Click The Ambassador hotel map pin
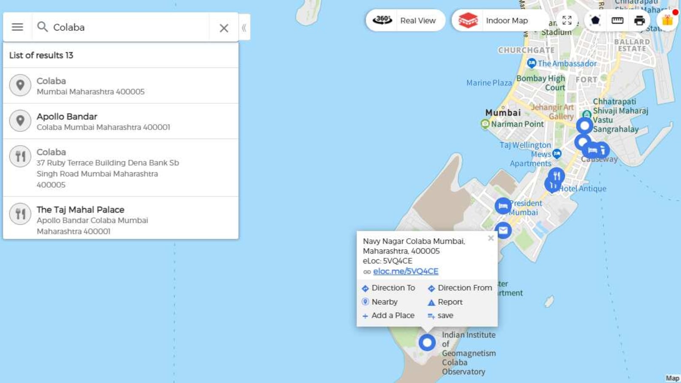Screen dimensions: 681x383 (532, 63)
